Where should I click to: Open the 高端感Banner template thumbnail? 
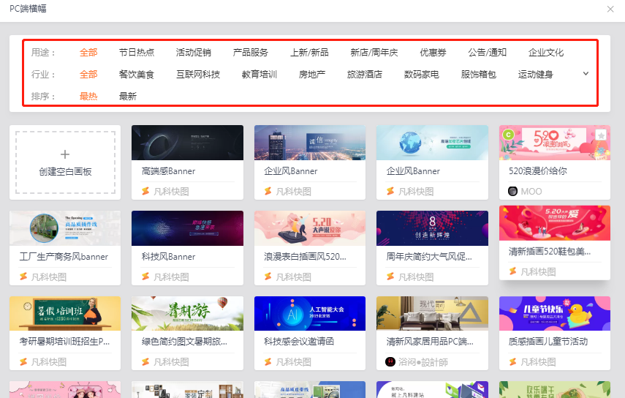tap(187, 143)
